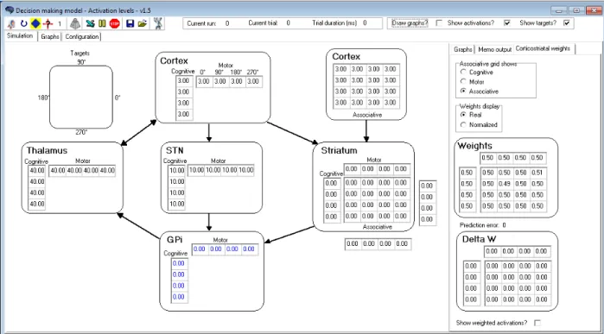Viewport: 604px width, 334px height.
Task: Click the STN box title
Action: [x=175, y=150]
